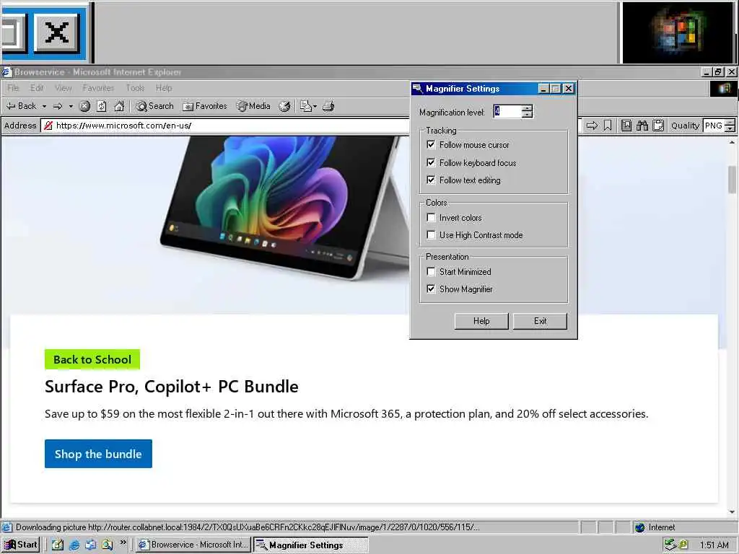This screenshot has width=739, height=554.
Task: Click the page icon in the address field
Action: pos(48,126)
